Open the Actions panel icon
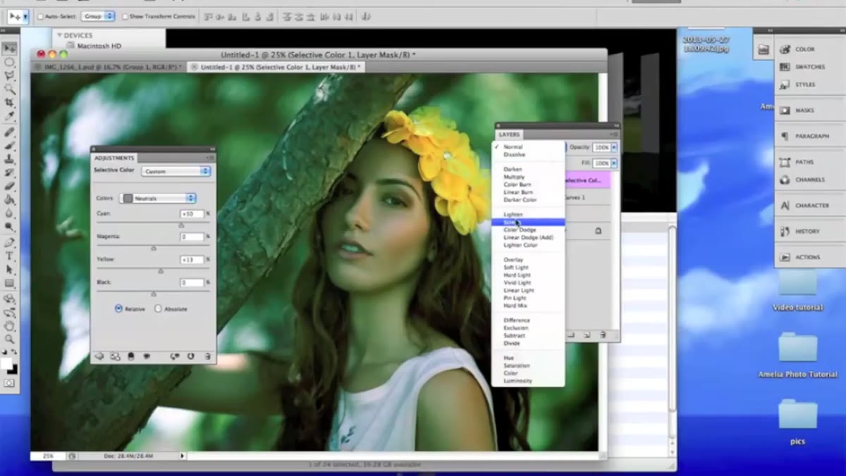 tap(785, 257)
